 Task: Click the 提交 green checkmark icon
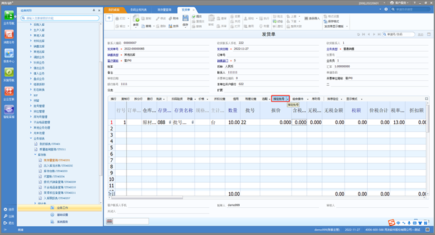click(x=194, y=17)
